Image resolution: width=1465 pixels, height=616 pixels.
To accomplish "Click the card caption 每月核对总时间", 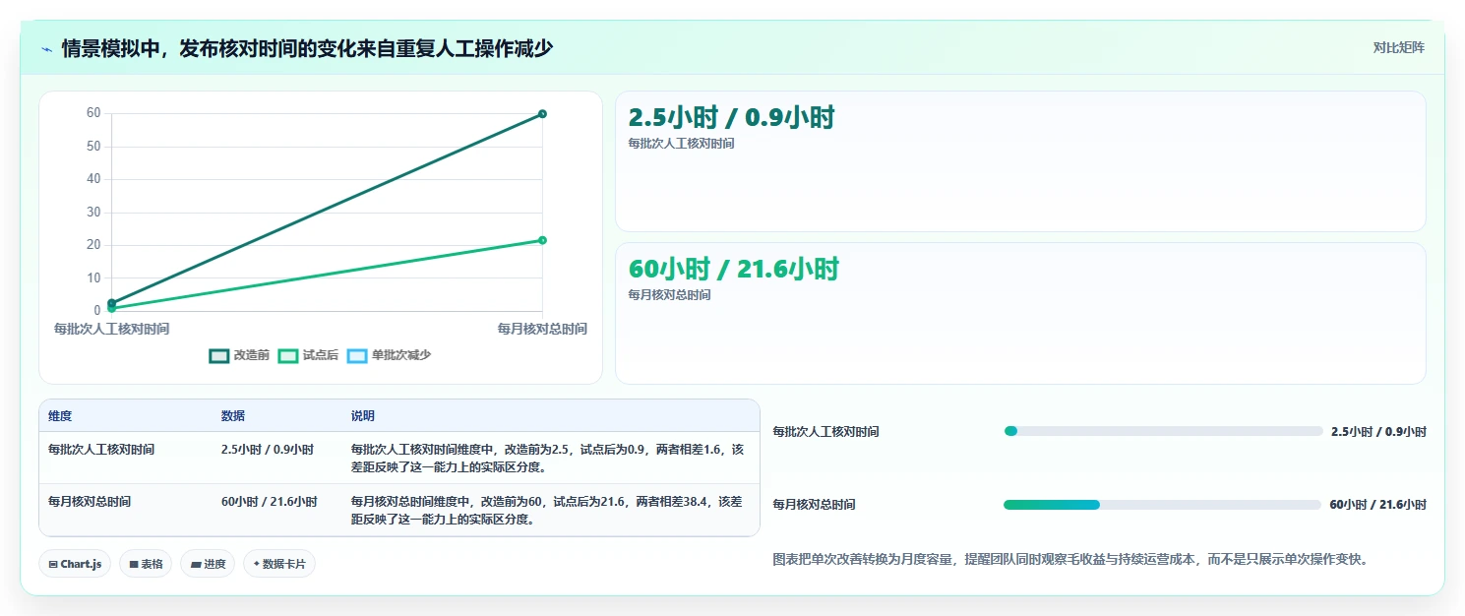I will pos(669,295).
